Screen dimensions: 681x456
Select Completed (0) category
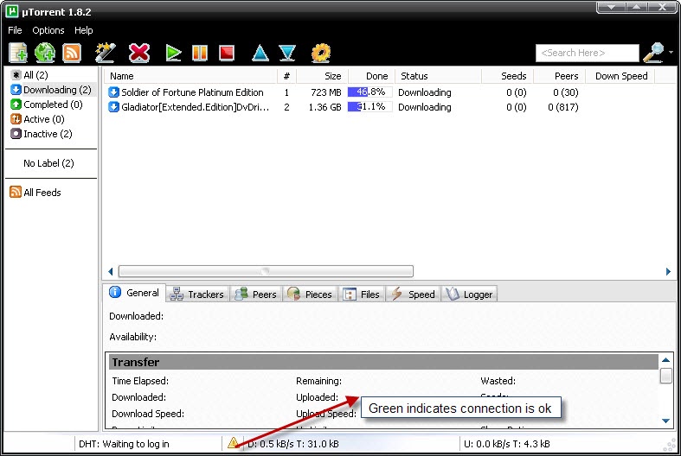point(47,104)
